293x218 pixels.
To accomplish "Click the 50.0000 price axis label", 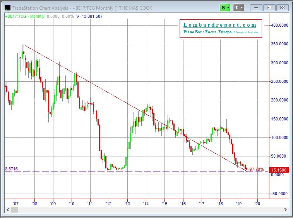I will 278,156.
